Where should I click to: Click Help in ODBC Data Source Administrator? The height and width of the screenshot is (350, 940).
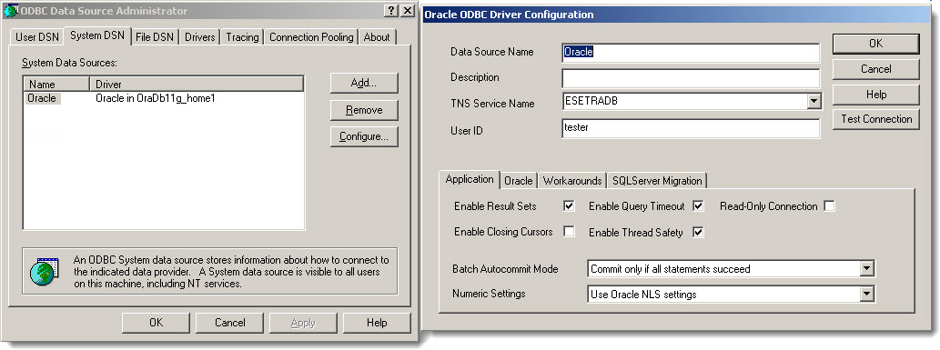[x=377, y=323]
